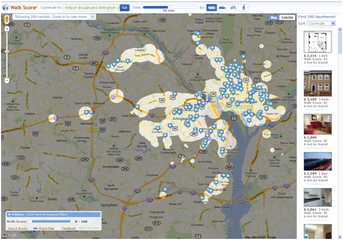This screenshot has width=343, height=240.
Task: Click the '$ 2,000' price text
Action: pyautogui.click(x=310, y=137)
